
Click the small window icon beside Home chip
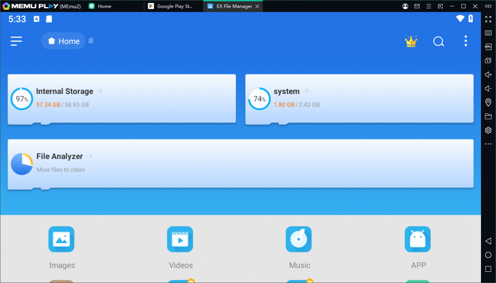(x=91, y=41)
